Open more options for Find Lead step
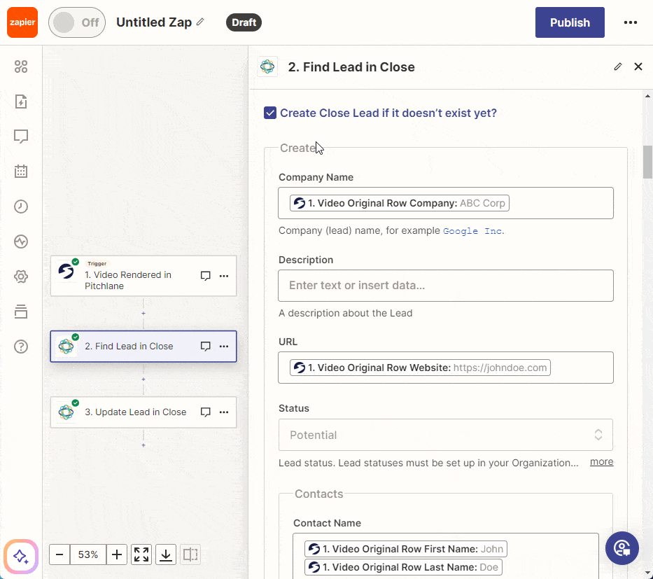This screenshot has height=579, width=653. click(x=224, y=346)
